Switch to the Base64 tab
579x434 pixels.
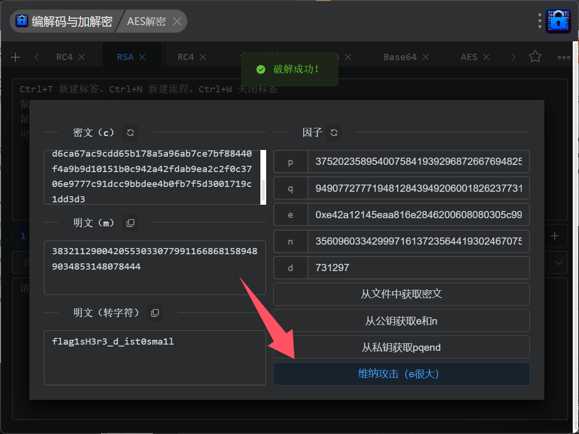(x=400, y=57)
